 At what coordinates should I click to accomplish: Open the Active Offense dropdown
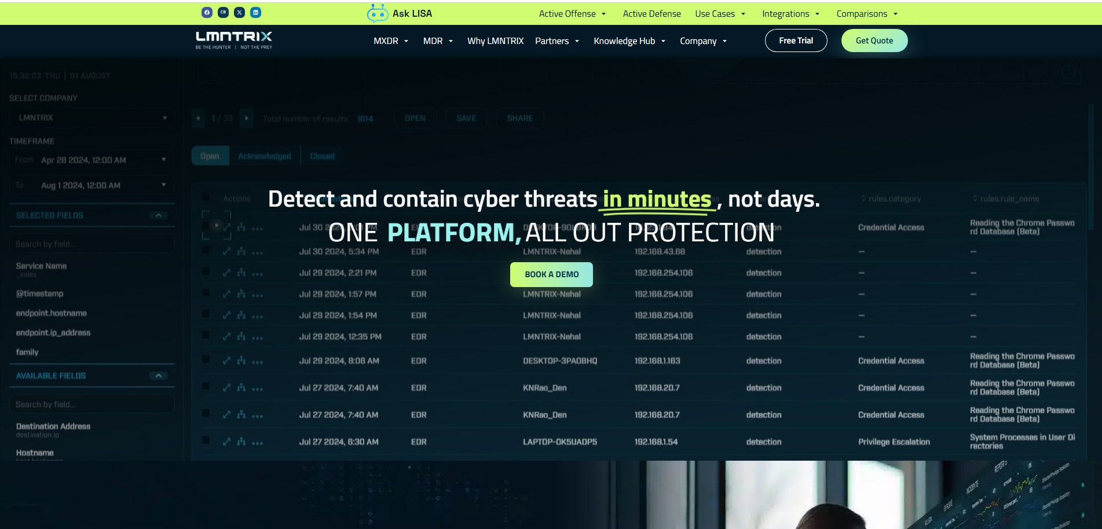[x=572, y=14]
